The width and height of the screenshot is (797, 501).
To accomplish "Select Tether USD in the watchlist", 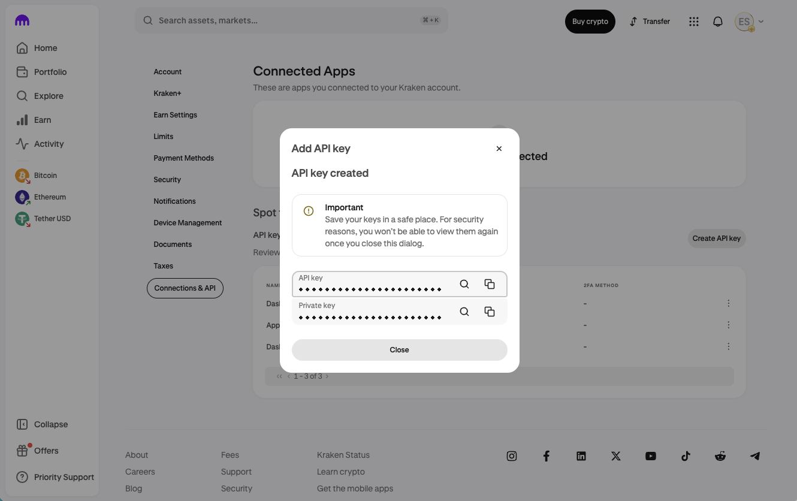I will (43, 219).
